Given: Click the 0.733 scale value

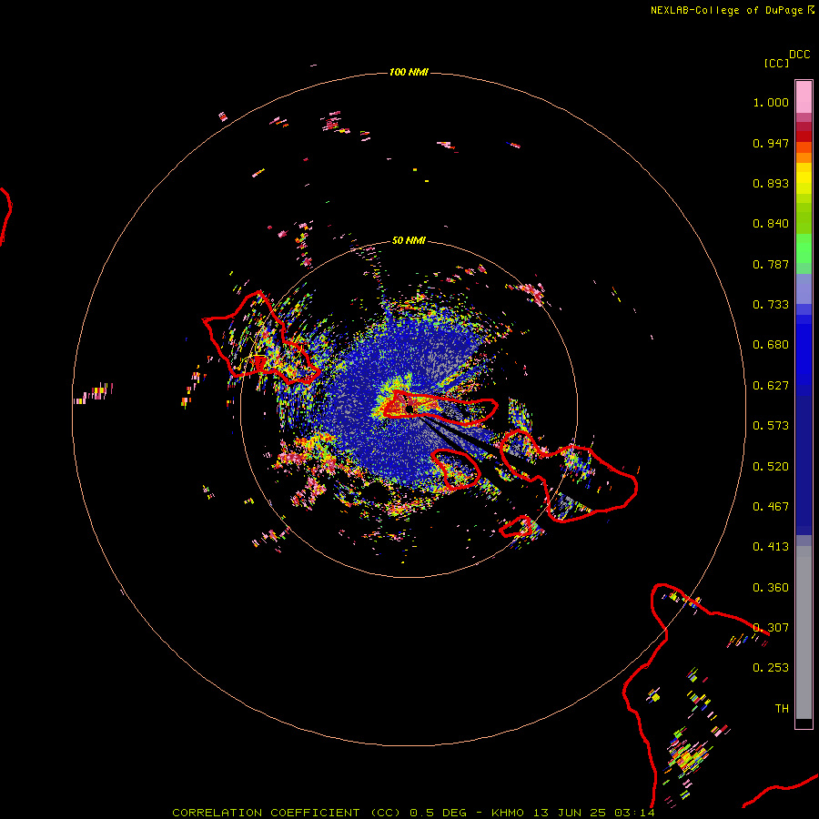Looking at the screenshot, I should pyautogui.click(x=771, y=305).
